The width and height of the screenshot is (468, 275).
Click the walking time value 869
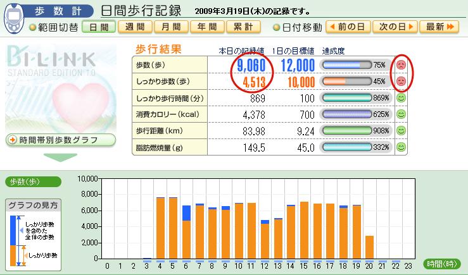tap(258, 99)
